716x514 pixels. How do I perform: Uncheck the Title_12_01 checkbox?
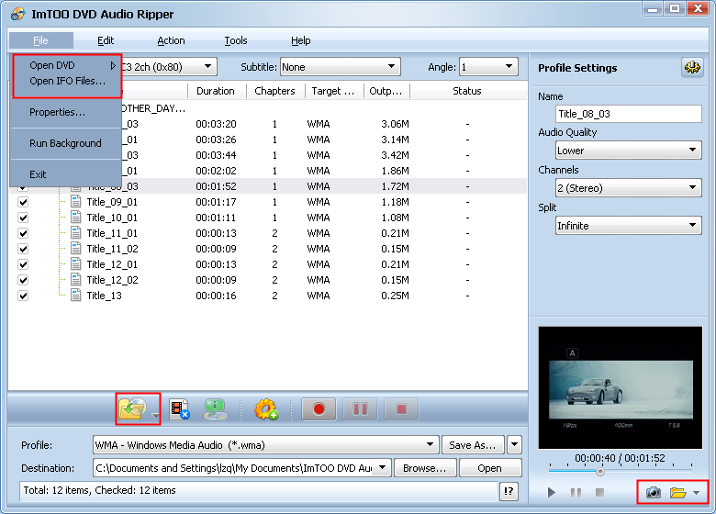(23, 264)
